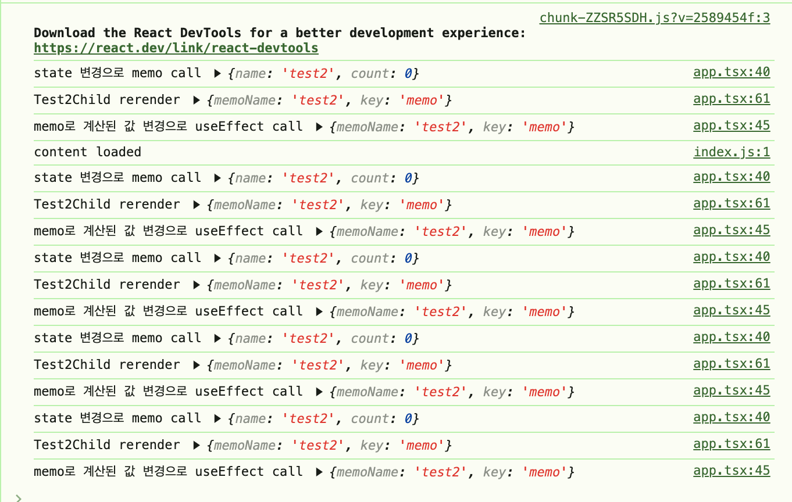Viewport: 792px width, 502px height.
Task: Open the topmost app.tsx:61 source link
Action: tap(732, 99)
